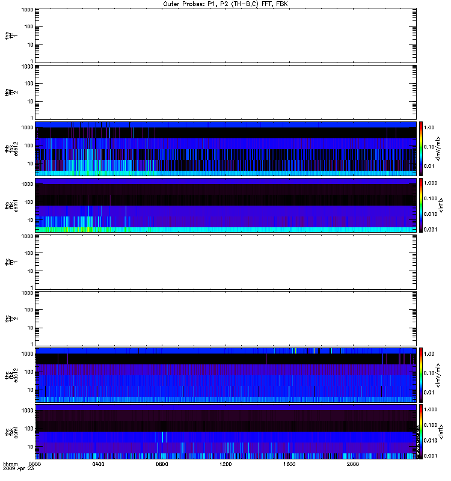Click the y-axis label of the second thc FFT panel
The image size is (451, 481).
tap(11, 319)
